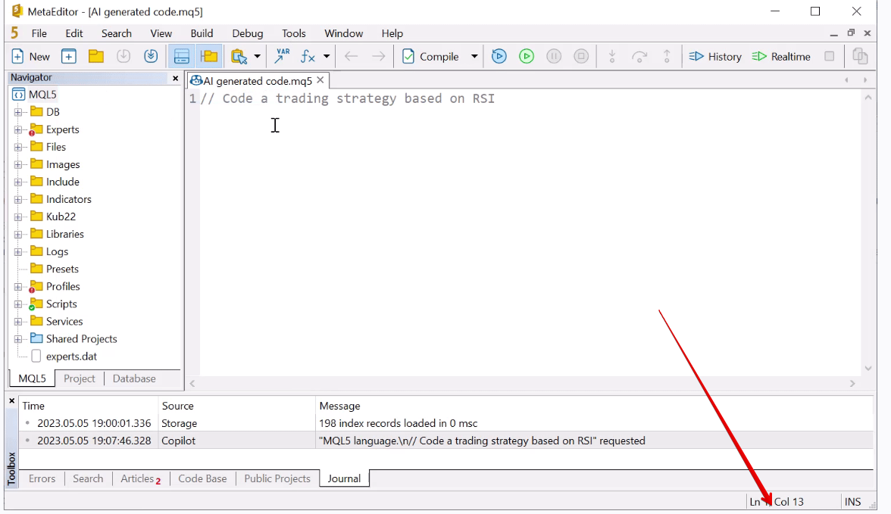The image size is (891, 514).
Task: Click the navigate back arrow
Action: pyautogui.click(x=352, y=56)
